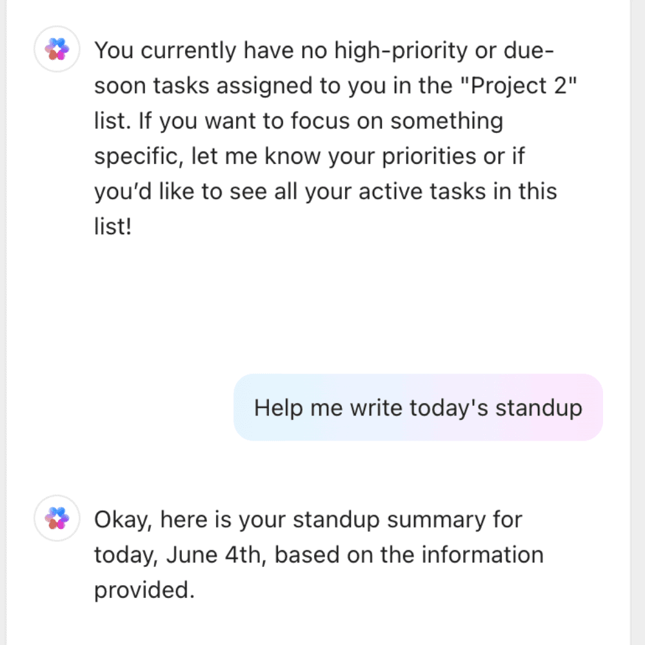Click the AI avatar beside the standup summary reply

57,517
